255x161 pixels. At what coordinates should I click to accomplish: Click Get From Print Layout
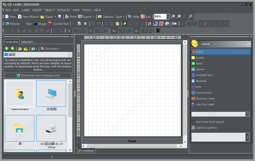click(x=210, y=122)
